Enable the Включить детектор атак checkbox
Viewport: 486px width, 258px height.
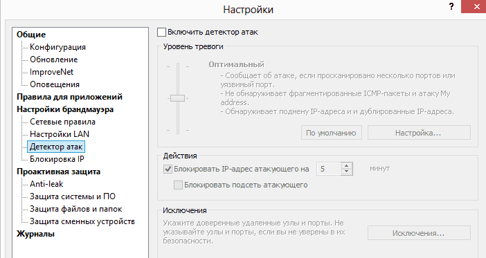(x=161, y=33)
